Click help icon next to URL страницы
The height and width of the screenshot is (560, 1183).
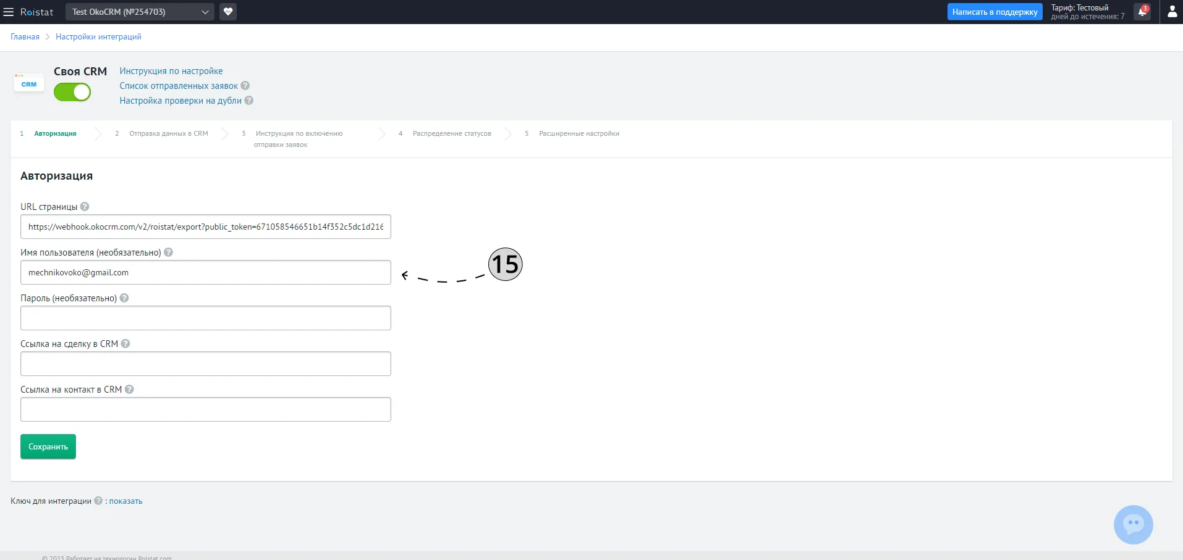click(85, 207)
